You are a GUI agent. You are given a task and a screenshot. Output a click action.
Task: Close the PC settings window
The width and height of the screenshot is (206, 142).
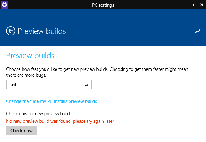click(x=201, y=5)
